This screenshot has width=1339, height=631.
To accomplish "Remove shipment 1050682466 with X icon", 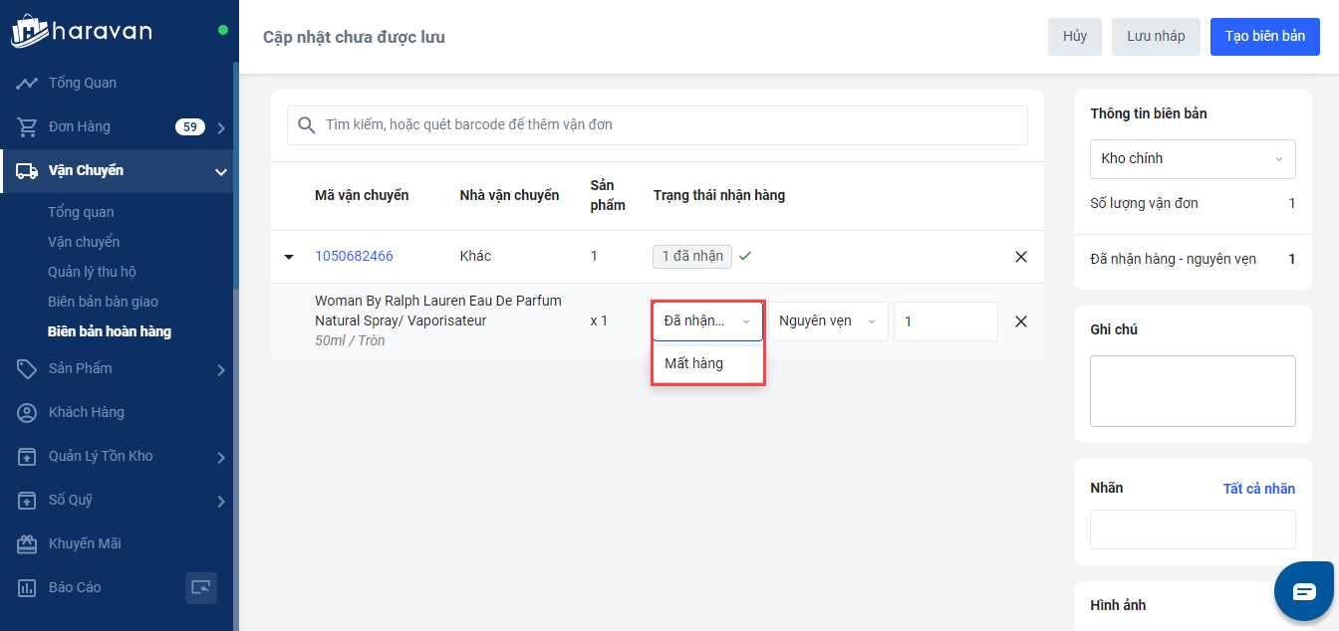I will click(x=1020, y=257).
